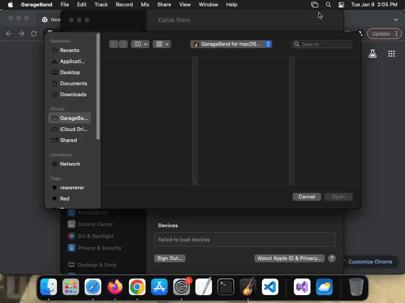The height and width of the screenshot is (303, 405).
Task: Open Finder from the Dock
Action: pos(49,287)
